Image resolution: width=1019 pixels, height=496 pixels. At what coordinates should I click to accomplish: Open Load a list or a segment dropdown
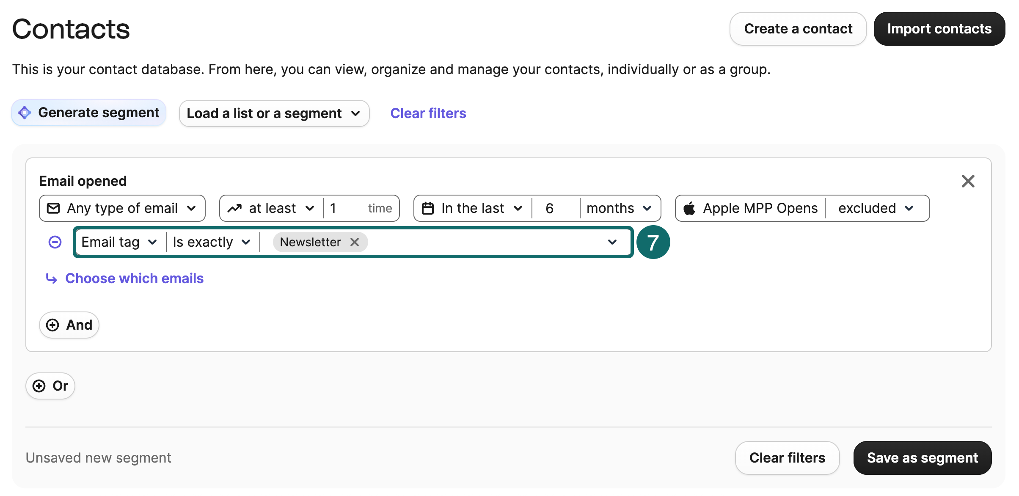click(274, 113)
